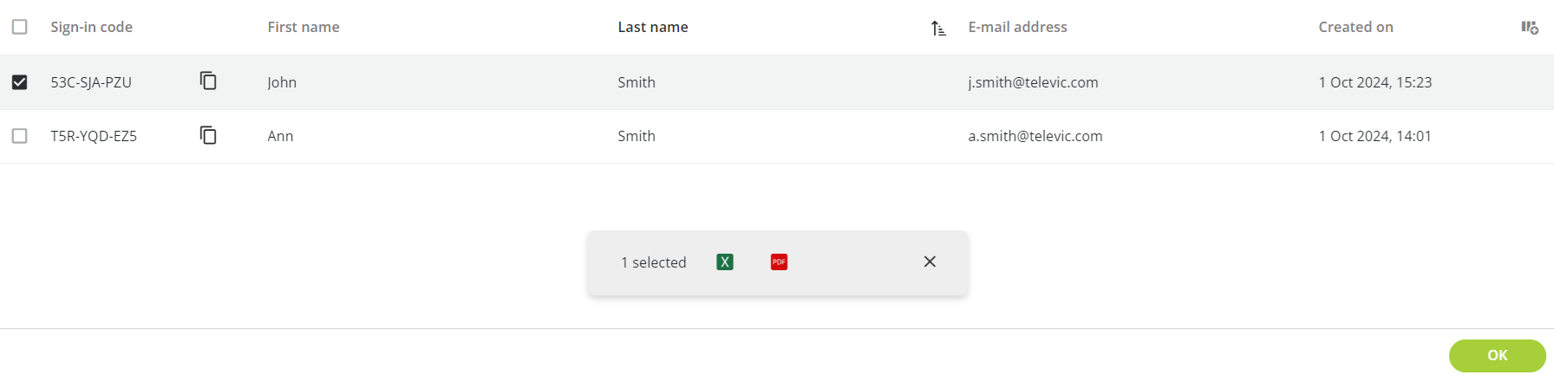Sort by First name column
This screenshot has height=375, width=1554.
point(304,27)
